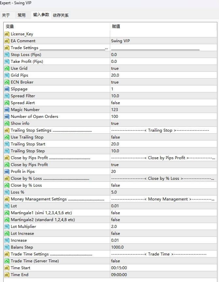219x282 pixels.
Task: Click the icon beside License_Key
Action: tap(7, 34)
